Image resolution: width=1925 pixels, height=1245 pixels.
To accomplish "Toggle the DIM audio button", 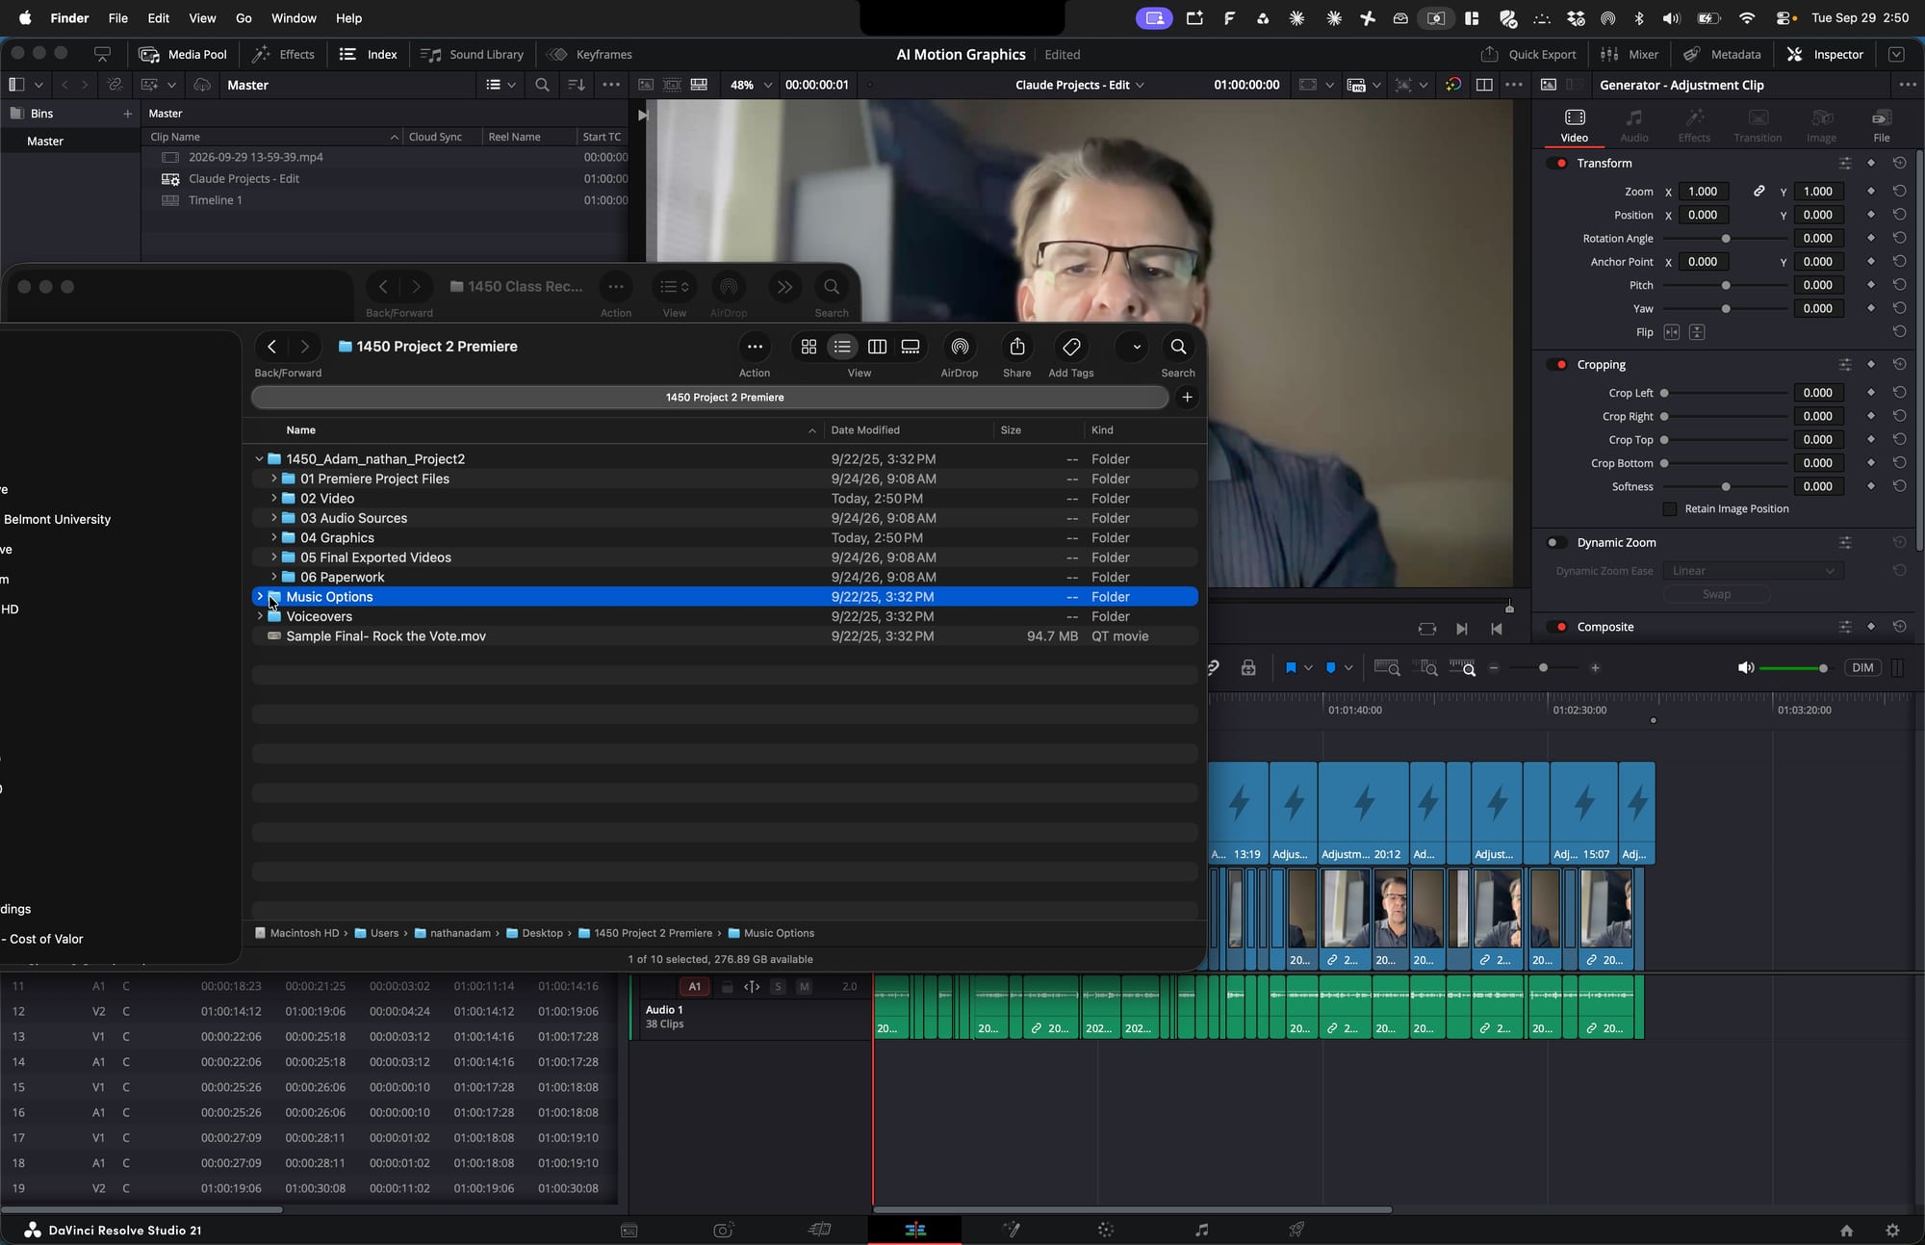I will (1862, 668).
